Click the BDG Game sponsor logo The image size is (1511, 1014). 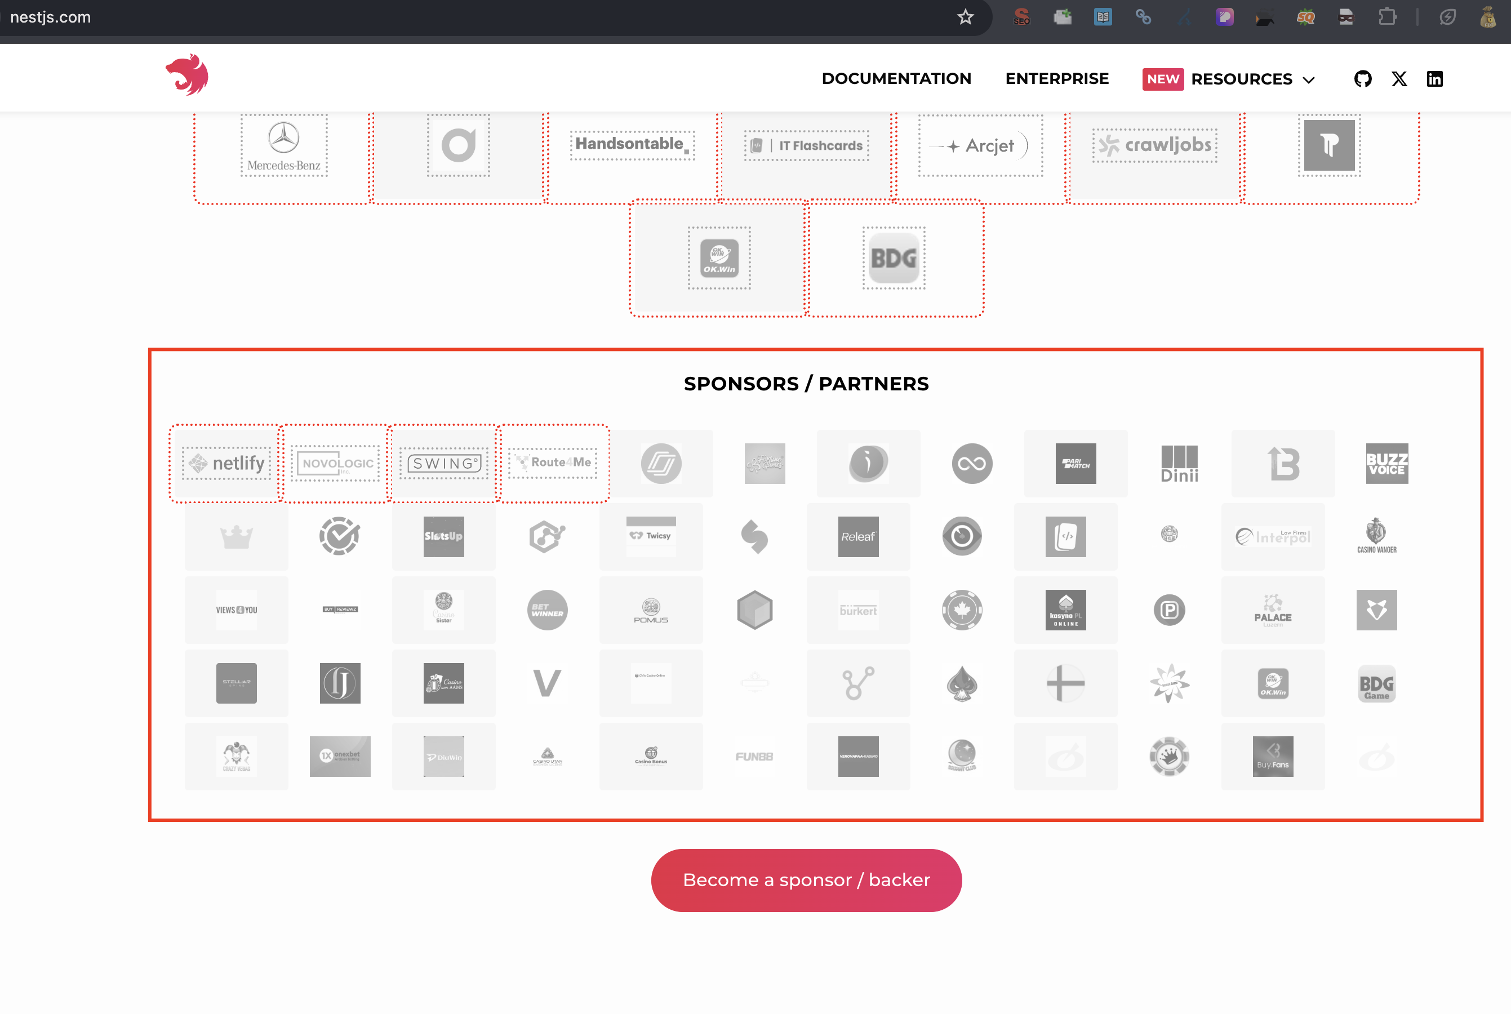[1376, 683]
